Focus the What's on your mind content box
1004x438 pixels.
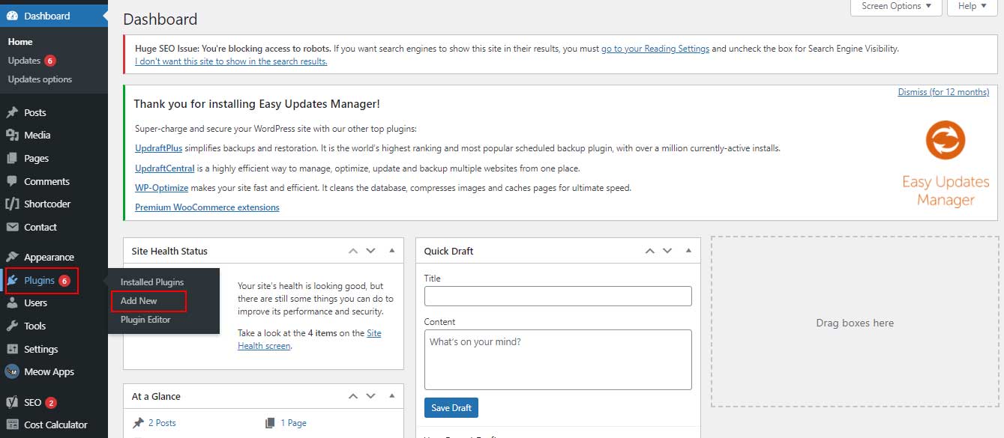pos(558,360)
